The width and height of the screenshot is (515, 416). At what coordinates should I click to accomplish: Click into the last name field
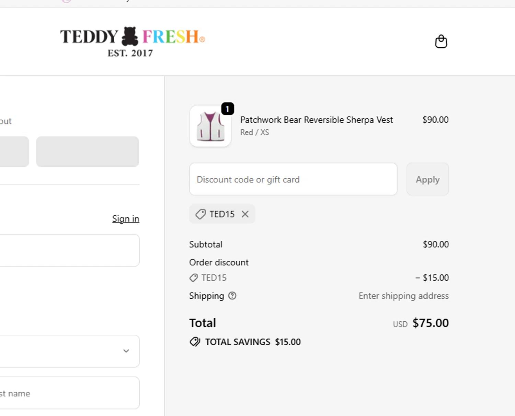click(69, 393)
